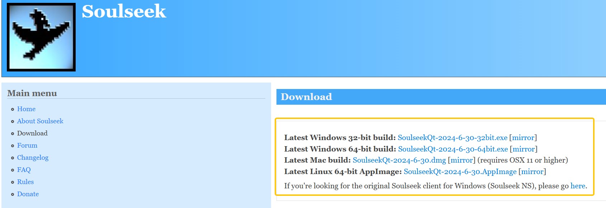Screen dimensions: 606x208
Task: Follow the 'here' link for Soulseek NS
Action: pos(578,186)
